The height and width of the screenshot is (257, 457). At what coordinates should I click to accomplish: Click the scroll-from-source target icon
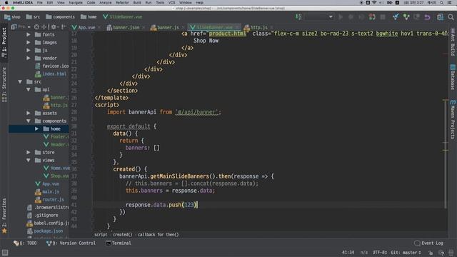[x=36, y=27]
